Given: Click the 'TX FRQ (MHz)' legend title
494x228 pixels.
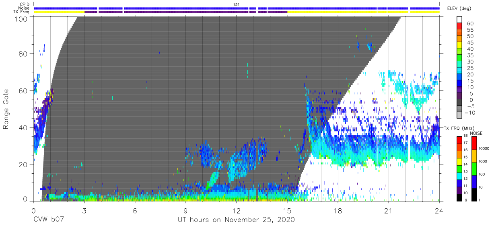Looking at the screenshot, I should point(458,128).
